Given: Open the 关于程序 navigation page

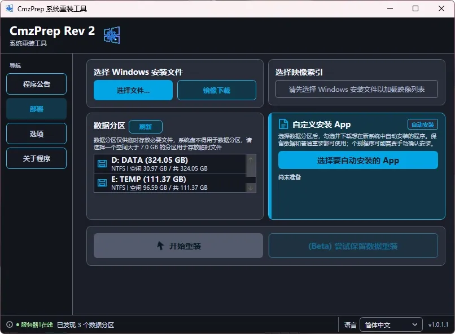Looking at the screenshot, I should tap(36, 158).
